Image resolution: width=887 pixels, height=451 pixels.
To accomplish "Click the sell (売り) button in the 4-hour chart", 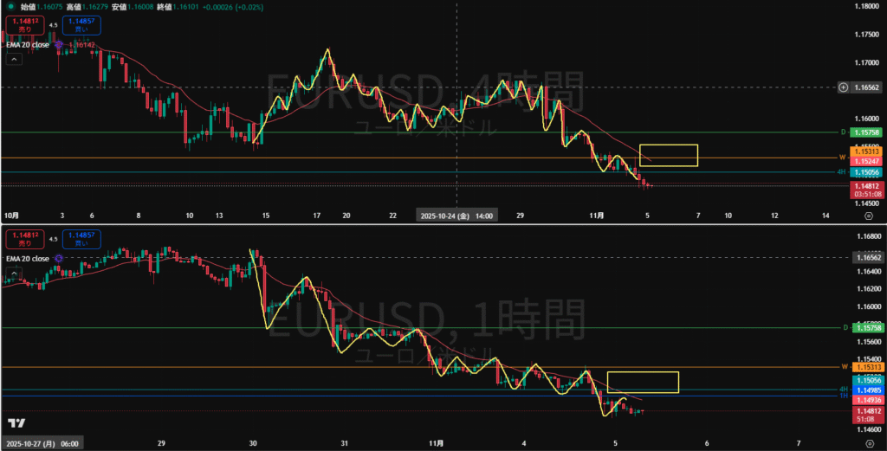I will (19, 25).
